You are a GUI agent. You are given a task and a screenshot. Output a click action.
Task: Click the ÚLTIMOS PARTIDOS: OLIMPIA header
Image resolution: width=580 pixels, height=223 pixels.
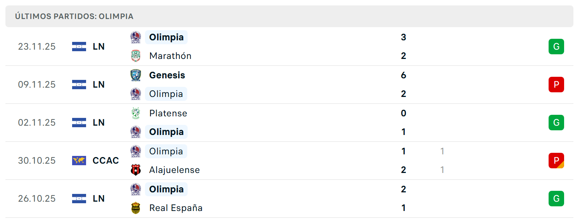click(74, 16)
